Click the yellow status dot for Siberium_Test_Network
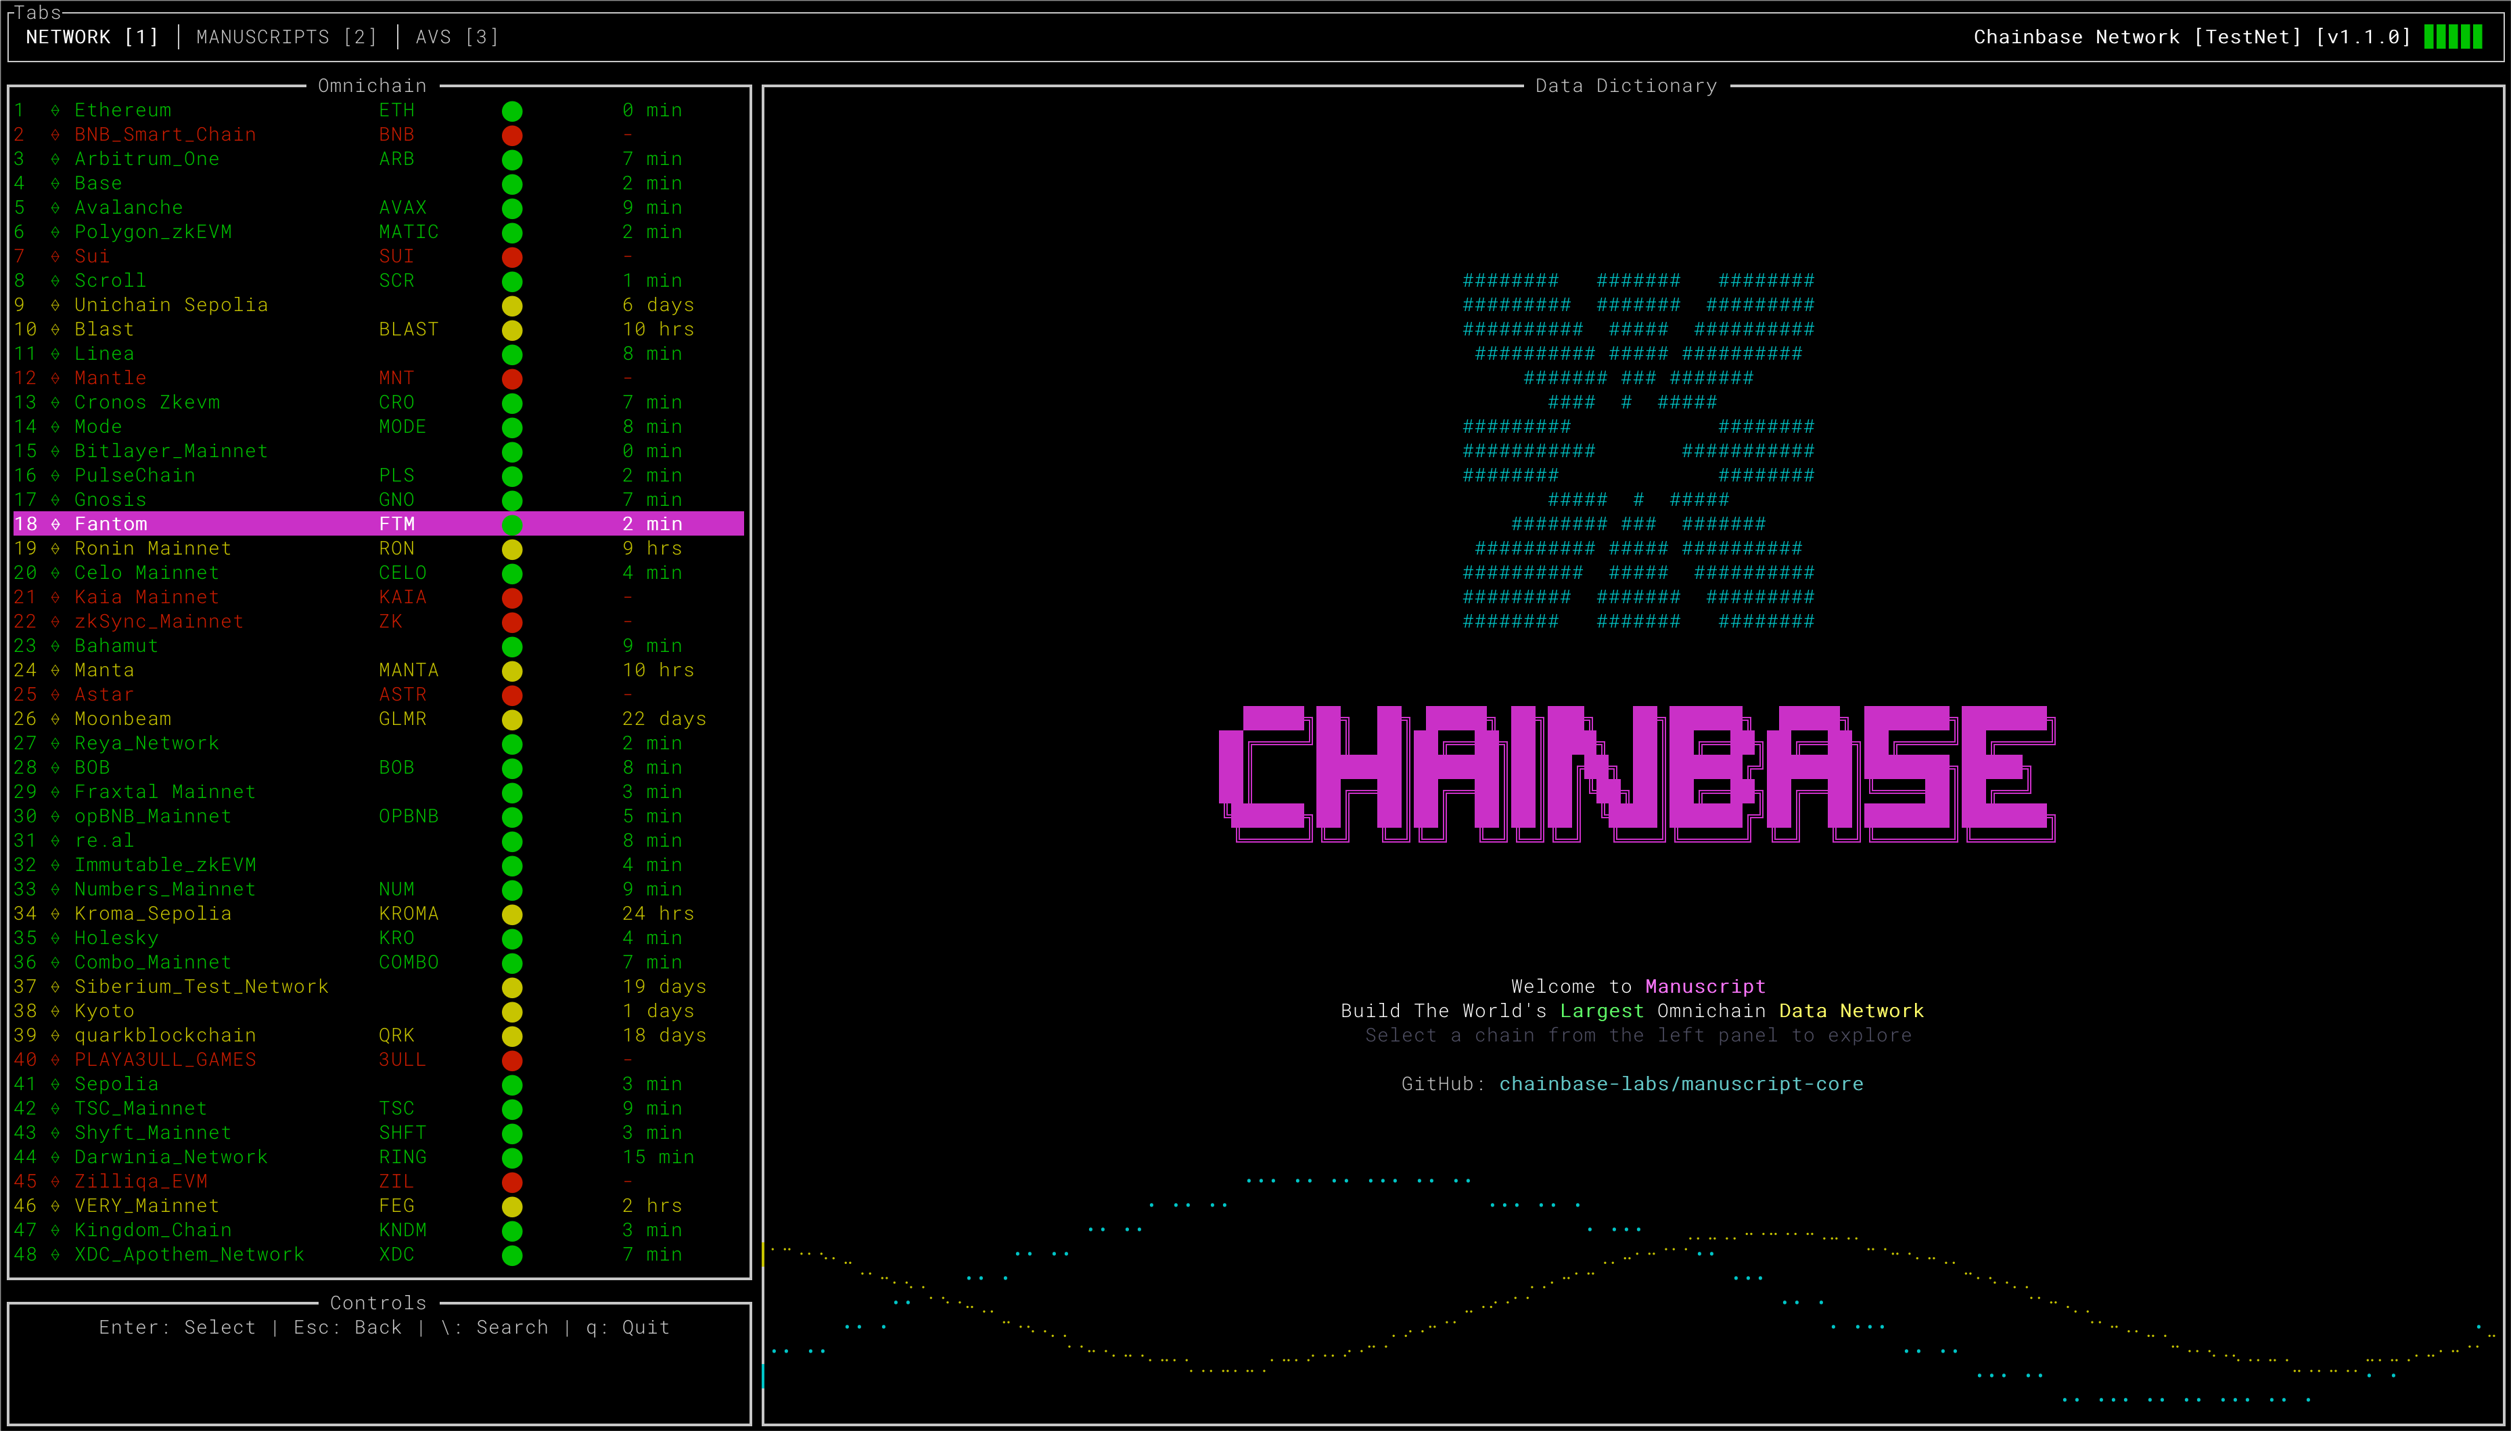The height and width of the screenshot is (1431, 2511). (512, 988)
